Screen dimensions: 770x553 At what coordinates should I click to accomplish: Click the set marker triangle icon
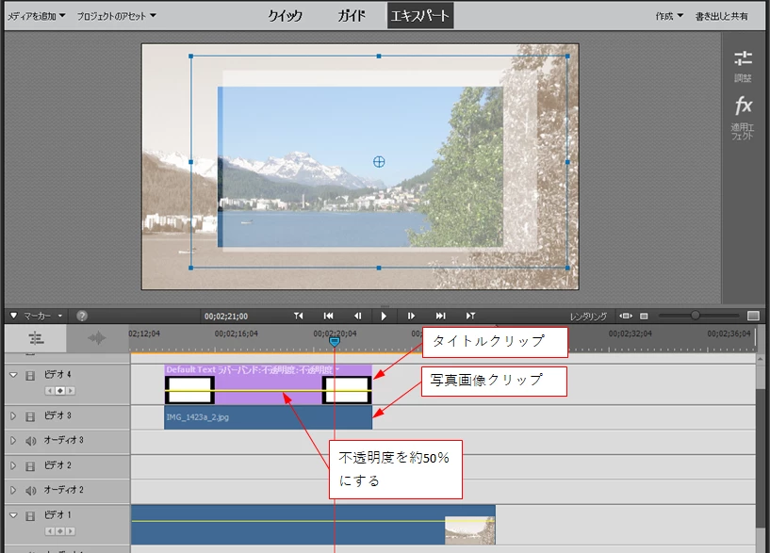point(14,316)
